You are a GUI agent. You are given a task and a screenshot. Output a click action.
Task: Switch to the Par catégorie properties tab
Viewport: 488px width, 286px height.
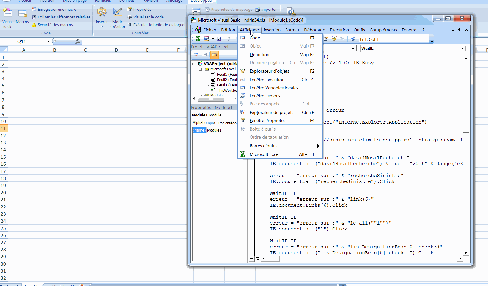pos(228,123)
